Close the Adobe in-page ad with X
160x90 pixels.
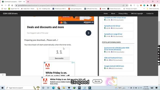(74, 62)
